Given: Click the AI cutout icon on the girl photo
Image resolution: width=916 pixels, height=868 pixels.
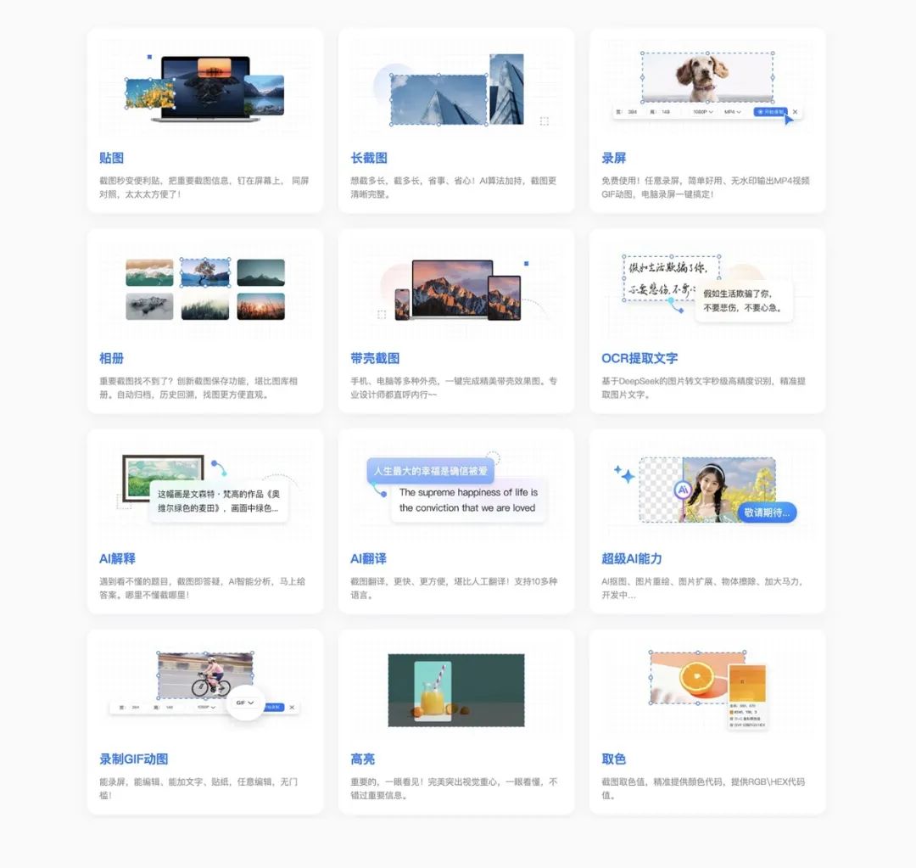Looking at the screenshot, I should pyautogui.click(x=683, y=490).
